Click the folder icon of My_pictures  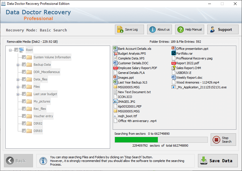[x=29, y=101]
